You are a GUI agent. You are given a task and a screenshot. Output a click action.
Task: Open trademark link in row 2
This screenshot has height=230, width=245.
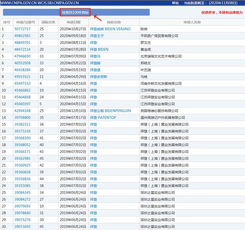click(x=97, y=36)
